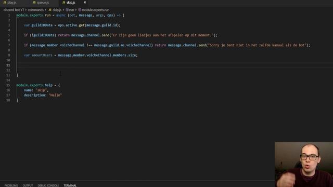Viewport: 333px width, 187px height.
Task: Open 'discord bot YT' breadcrumb
Action: tap(14, 10)
